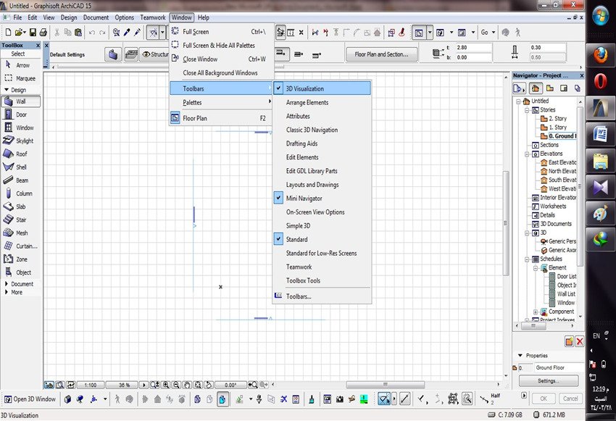Choose the Stair tool
This screenshot has width=616, height=421.
coord(22,220)
